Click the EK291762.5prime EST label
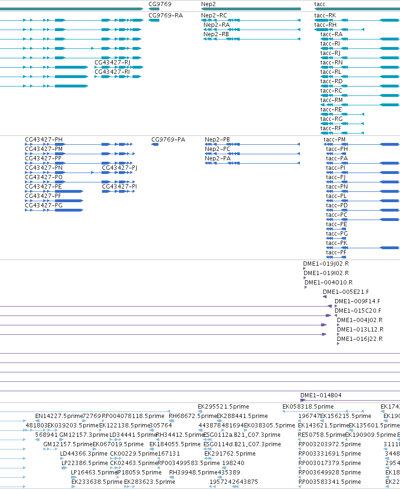The width and height of the screenshot is (400, 489). pos(230,453)
